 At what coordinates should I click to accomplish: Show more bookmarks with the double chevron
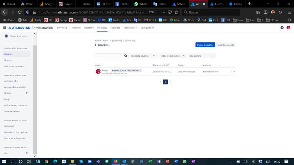289,20
